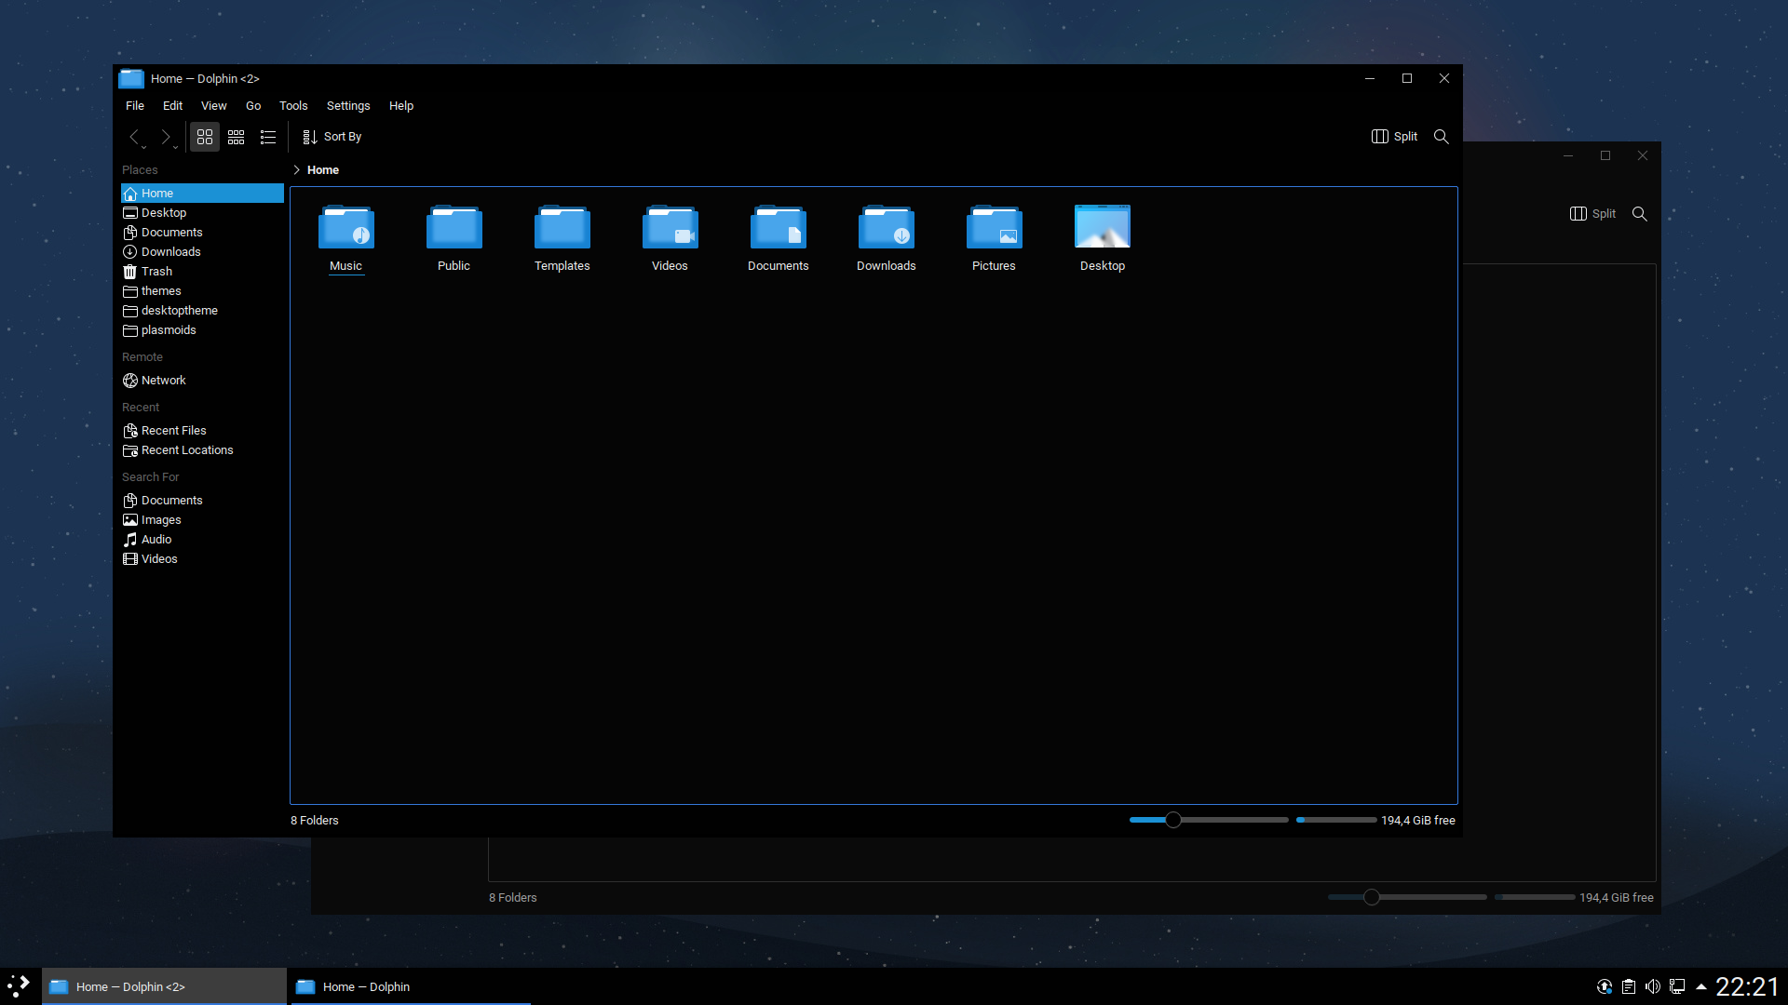The height and width of the screenshot is (1005, 1788).
Task: Click '194,4 GiB free' text in front window
Action: [1417, 821]
